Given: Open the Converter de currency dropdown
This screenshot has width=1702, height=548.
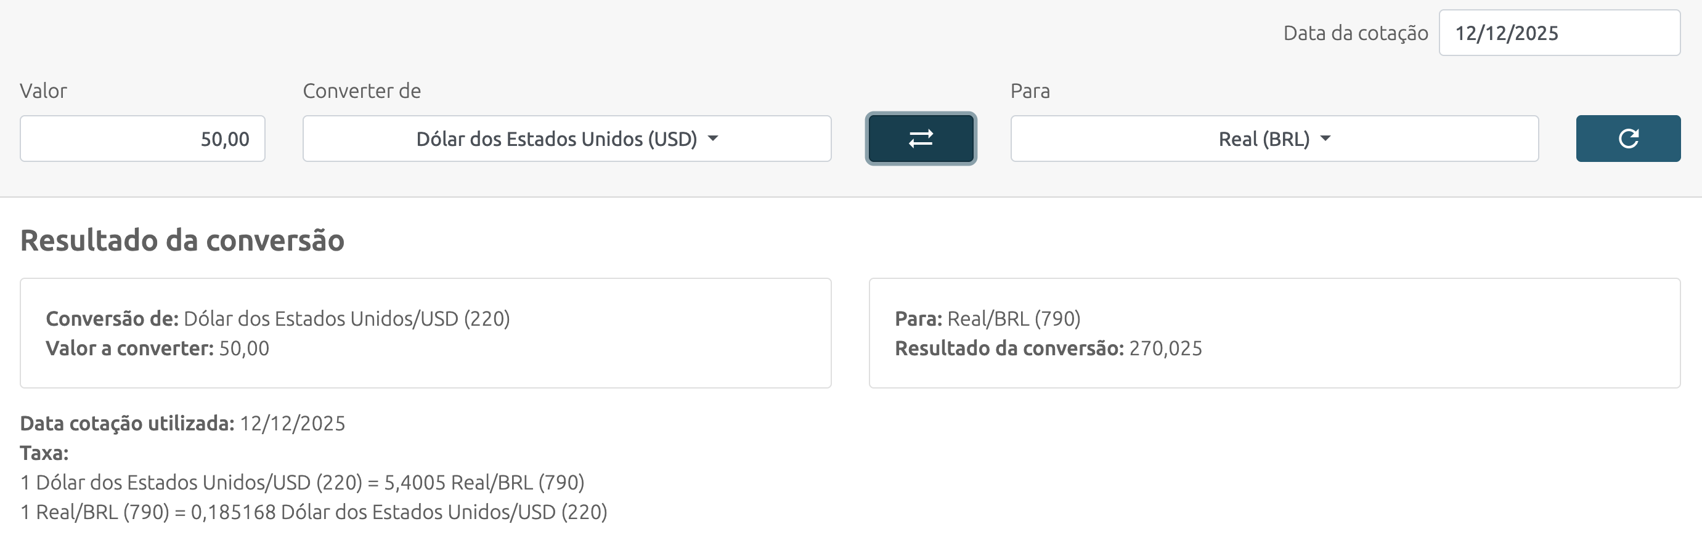Looking at the screenshot, I should point(566,139).
